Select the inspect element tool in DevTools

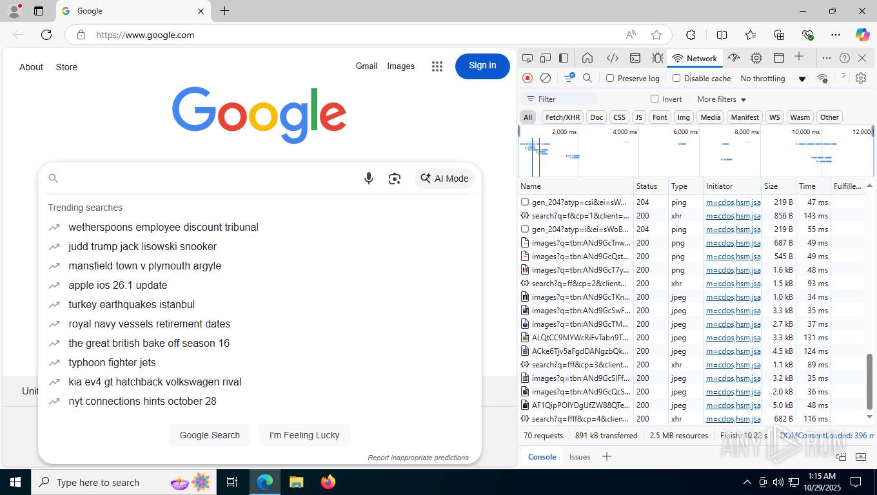click(527, 58)
